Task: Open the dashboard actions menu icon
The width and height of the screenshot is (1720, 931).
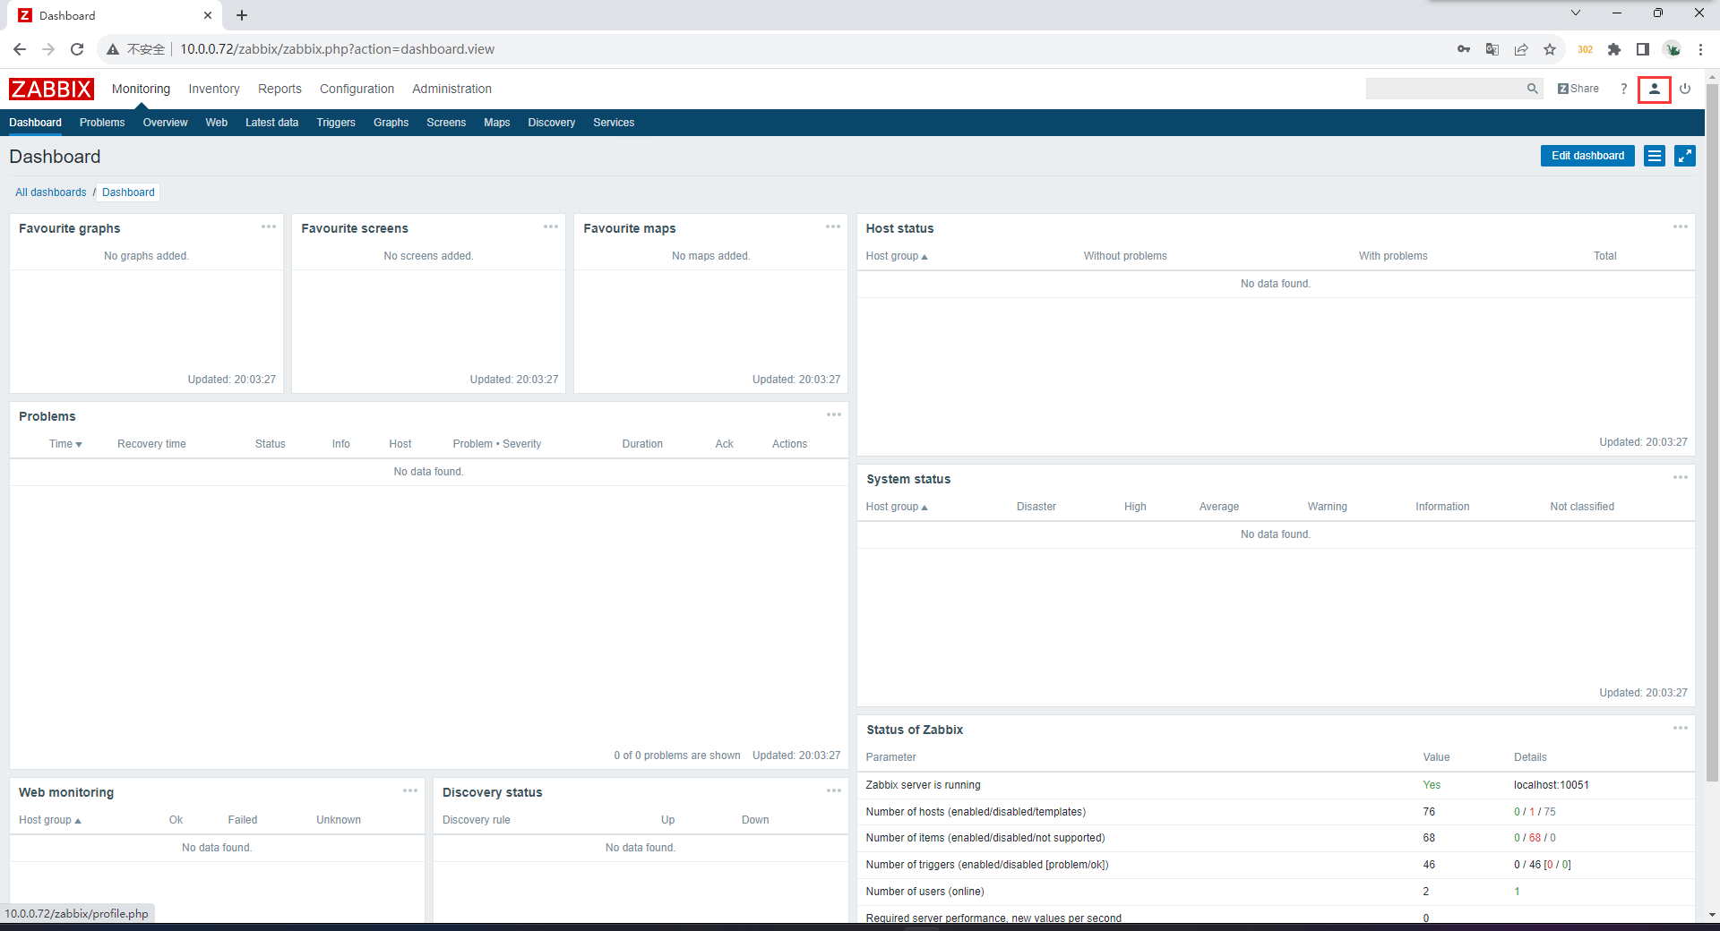Action: pos(1655,156)
